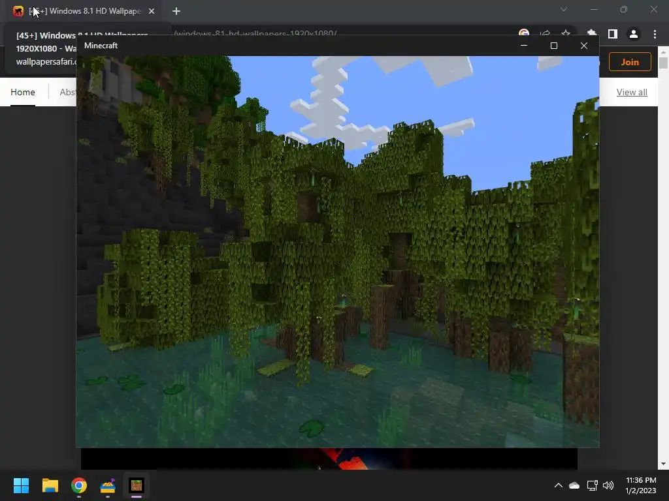The image size is (669, 501).
Task: Select the Home category tab
Action: point(23,92)
